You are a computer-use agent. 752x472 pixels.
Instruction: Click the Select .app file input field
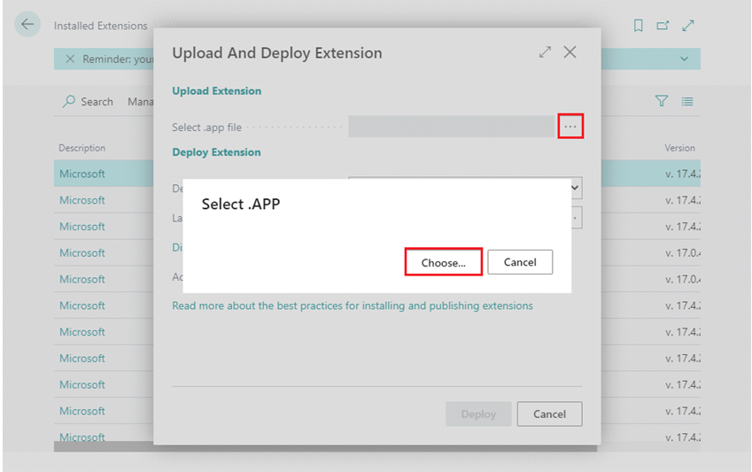click(x=451, y=127)
